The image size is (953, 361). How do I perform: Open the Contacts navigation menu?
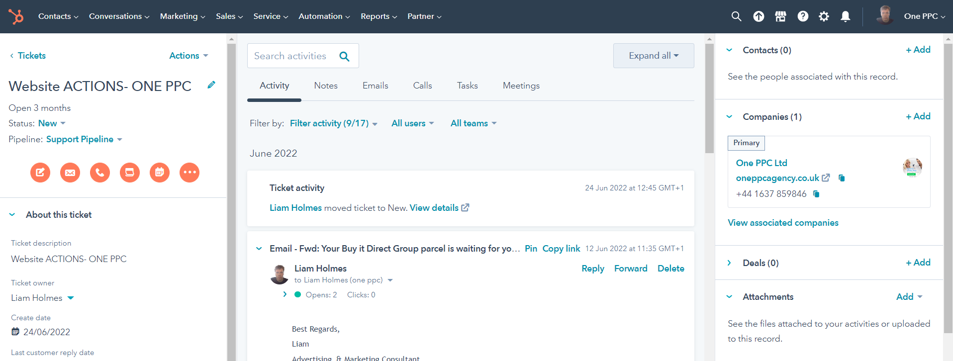pyautogui.click(x=58, y=16)
